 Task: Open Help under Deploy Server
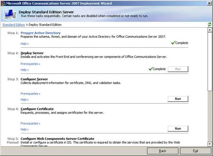click(25, 70)
